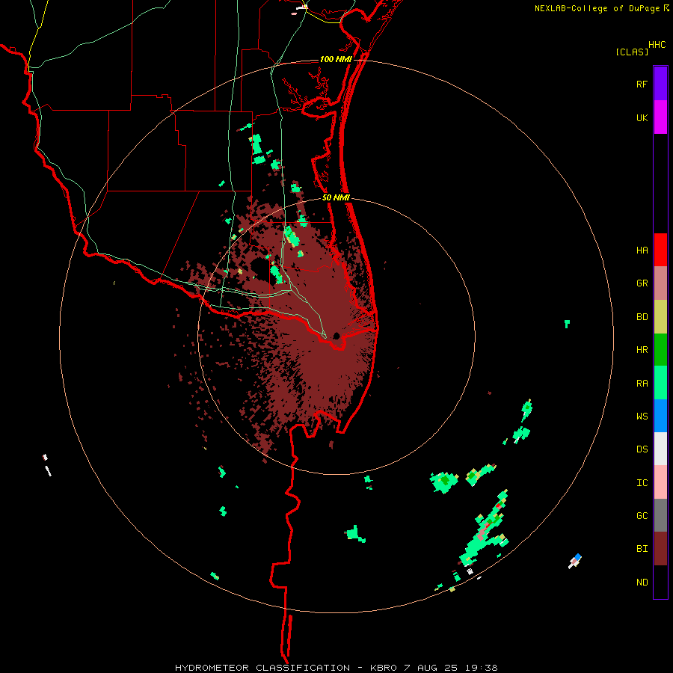
Task: Click the KBRO station identifier
Action: (384, 668)
